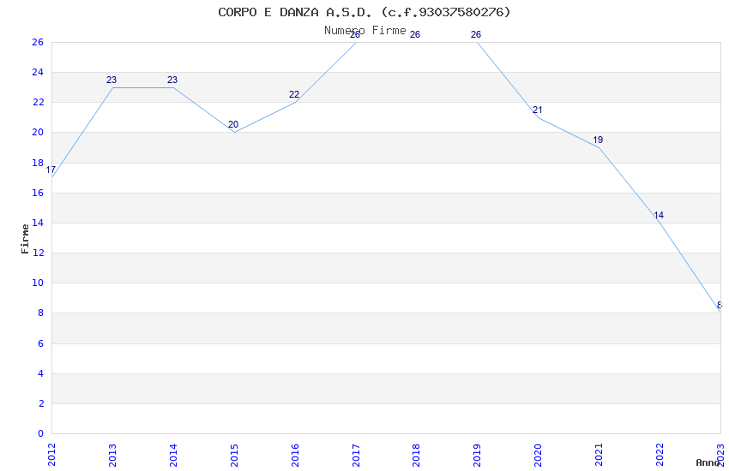Click the x-axis year 2013
Viewport: 729px width, 471px height.
tap(112, 455)
